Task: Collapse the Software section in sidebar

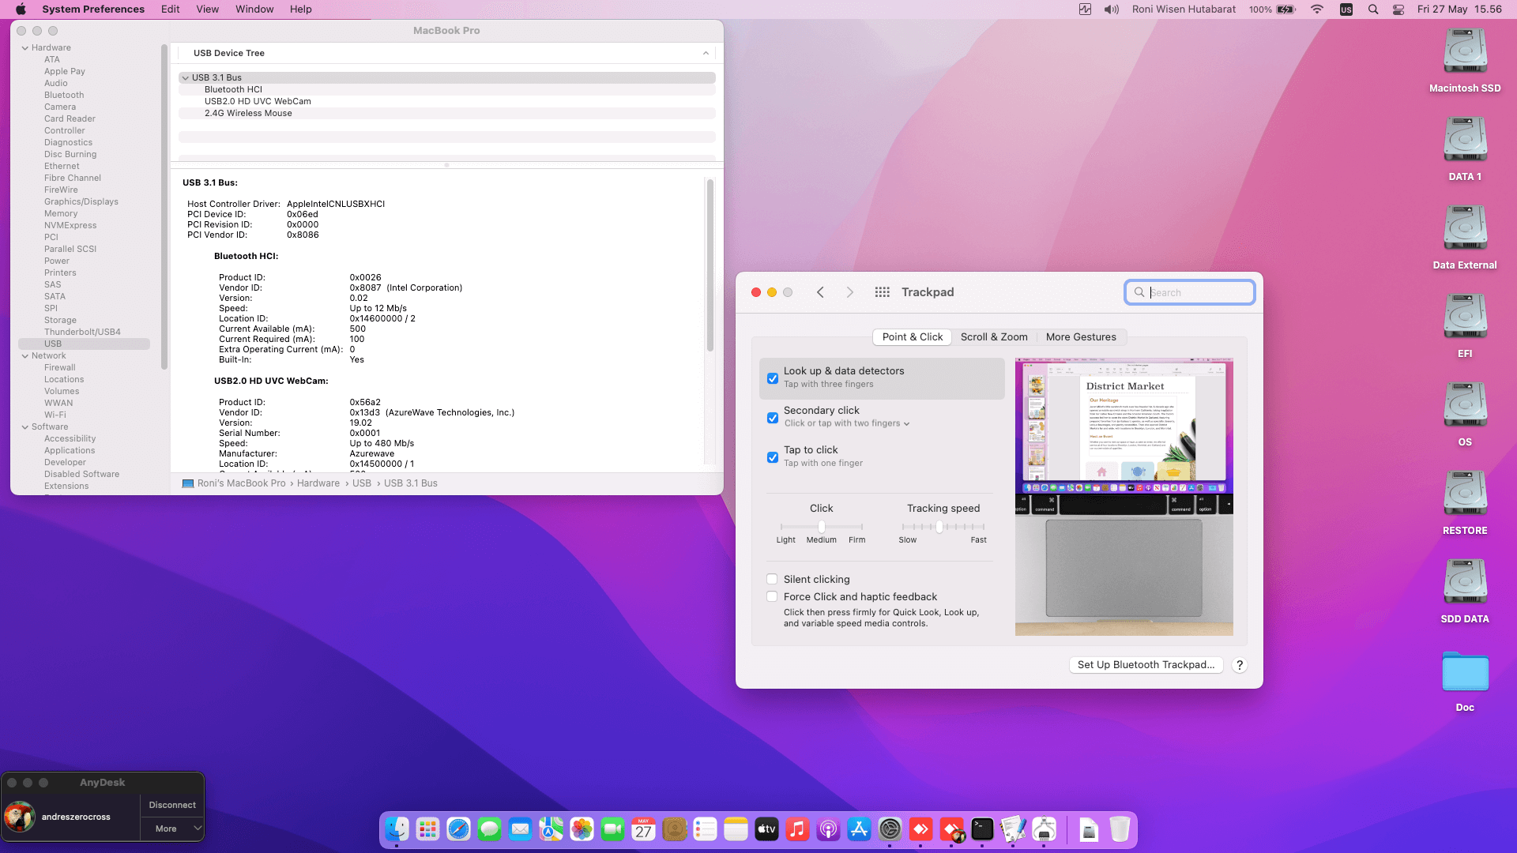Action: point(25,426)
